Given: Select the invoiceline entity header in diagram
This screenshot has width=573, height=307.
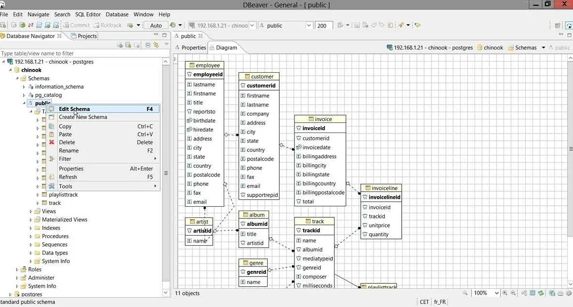Looking at the screenshot, I should (x=381, y=188).
